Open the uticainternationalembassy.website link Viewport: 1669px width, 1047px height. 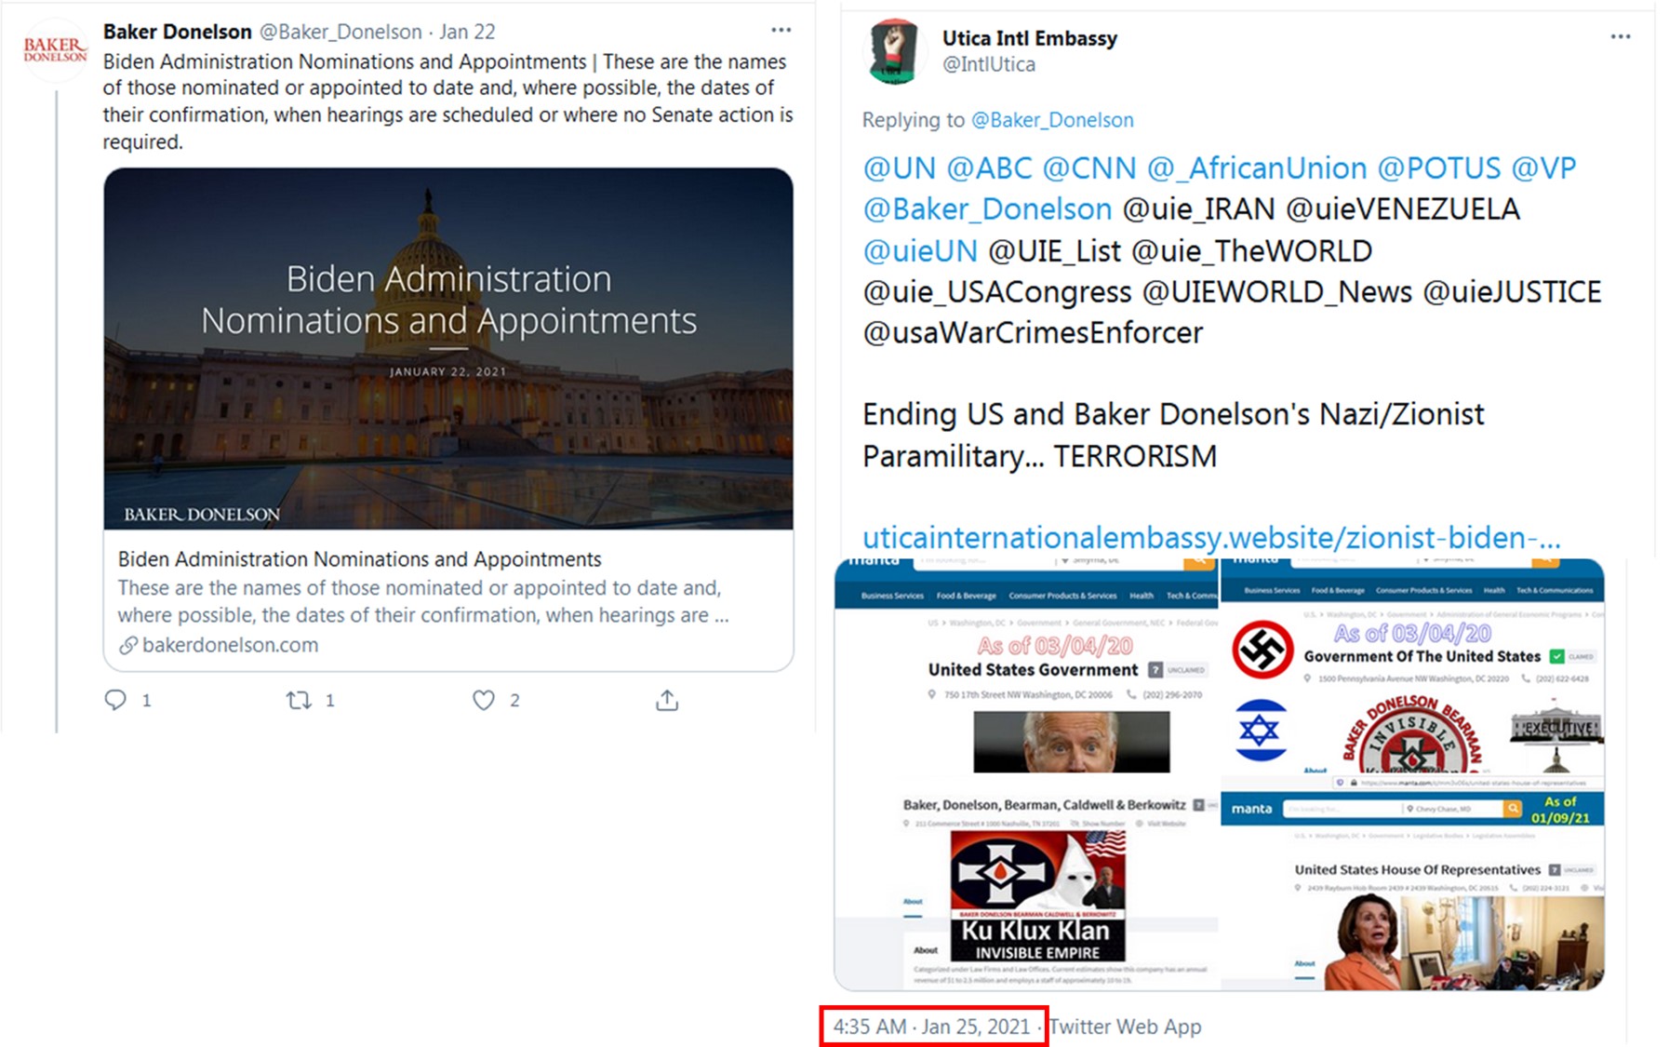click(1211, 538)
